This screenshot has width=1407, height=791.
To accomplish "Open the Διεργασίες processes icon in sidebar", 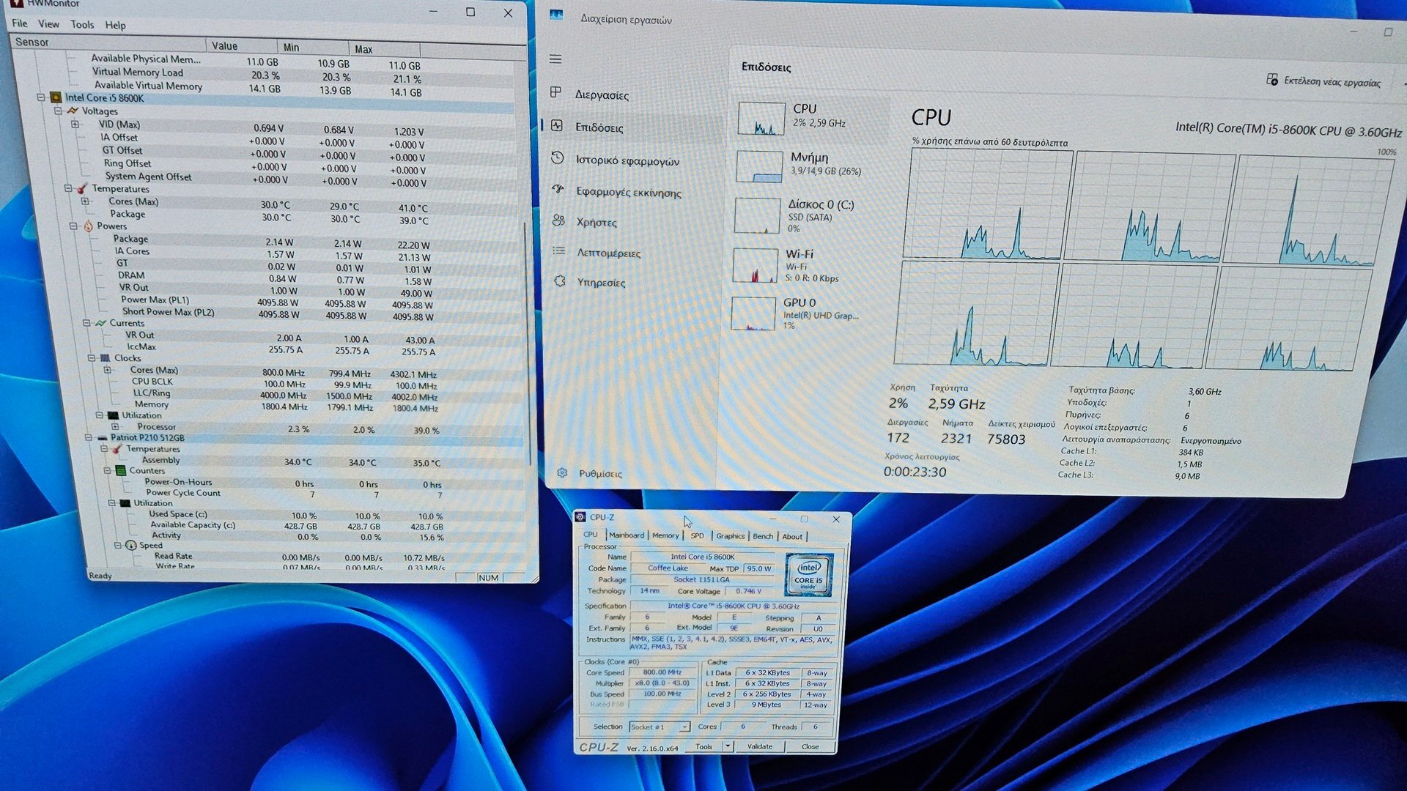I will point(556,92).
